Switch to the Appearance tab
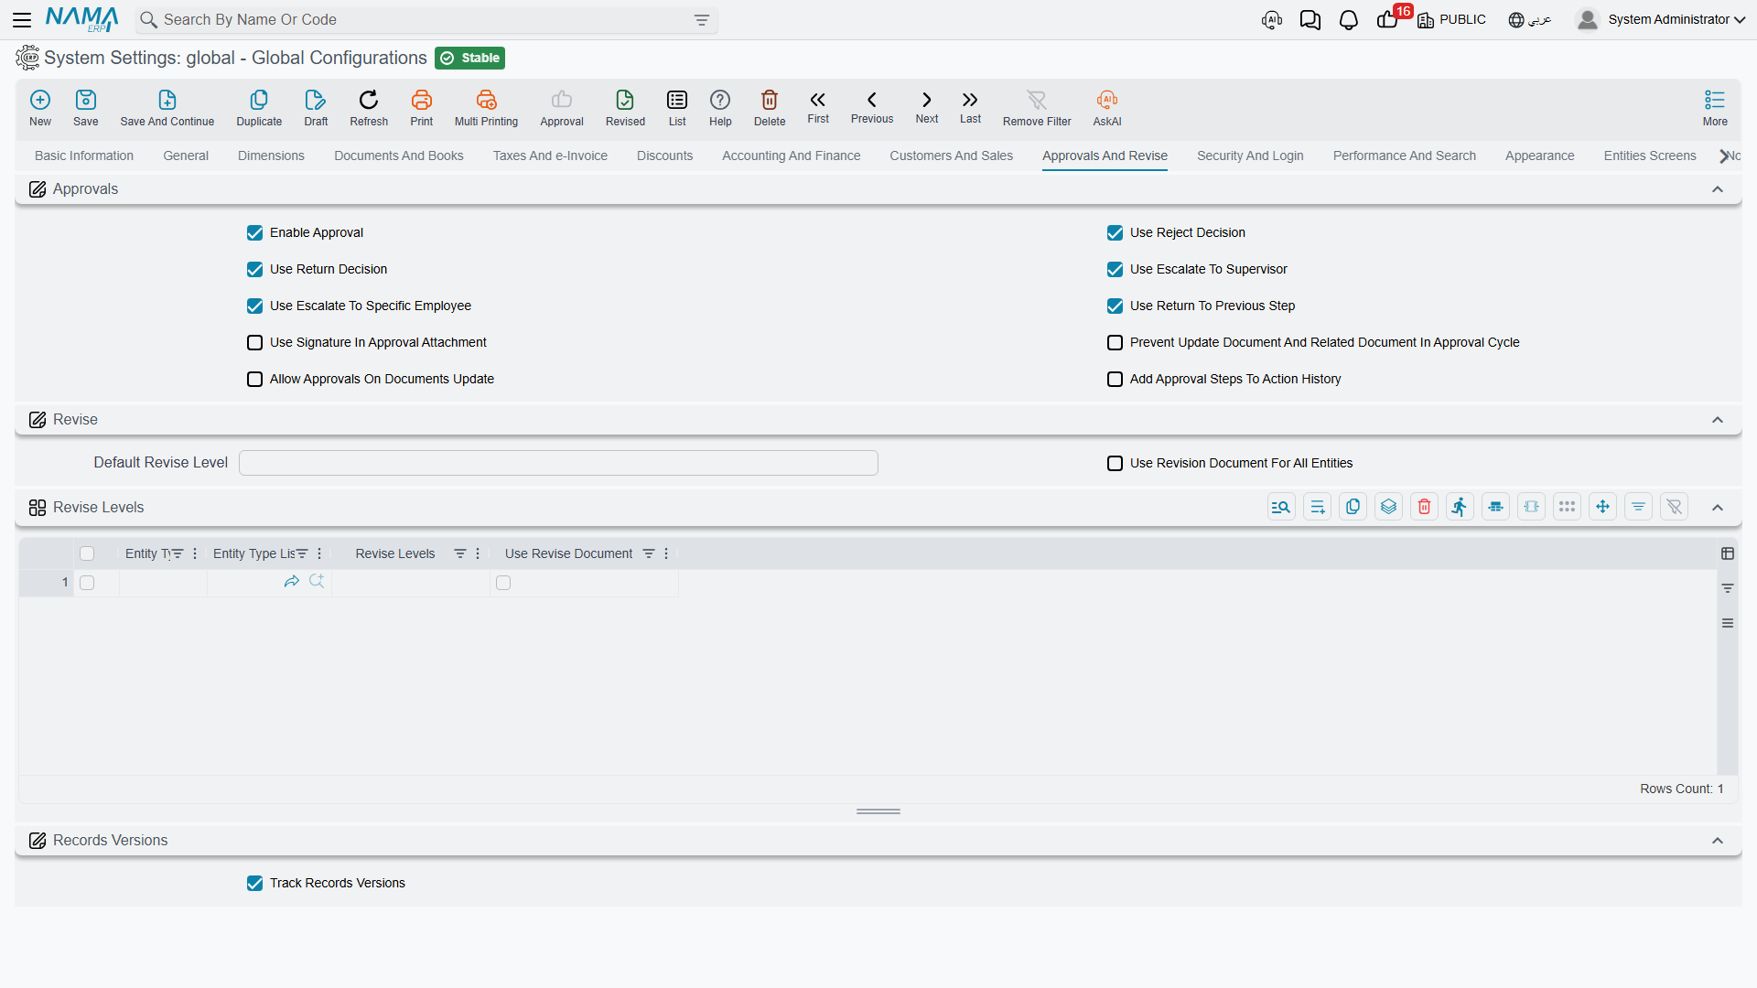 [1540, 156]
